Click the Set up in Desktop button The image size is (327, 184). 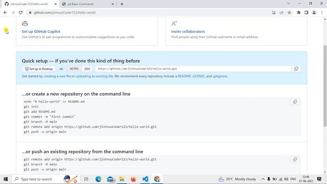[x=39, y=68]
